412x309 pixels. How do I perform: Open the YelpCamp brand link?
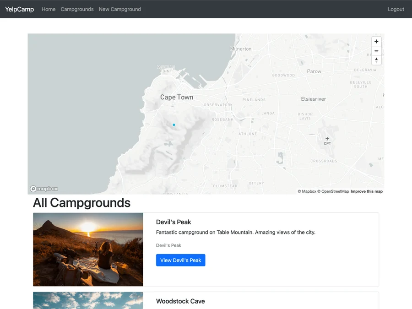point(19,9)
